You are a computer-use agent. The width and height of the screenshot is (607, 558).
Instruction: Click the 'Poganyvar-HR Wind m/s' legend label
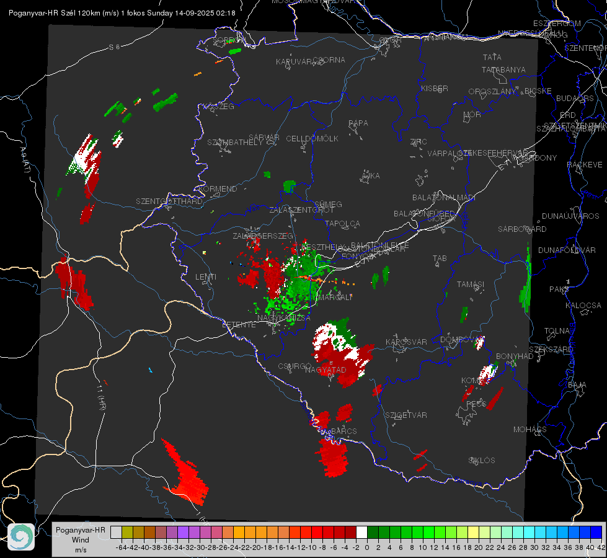point(81,539)
